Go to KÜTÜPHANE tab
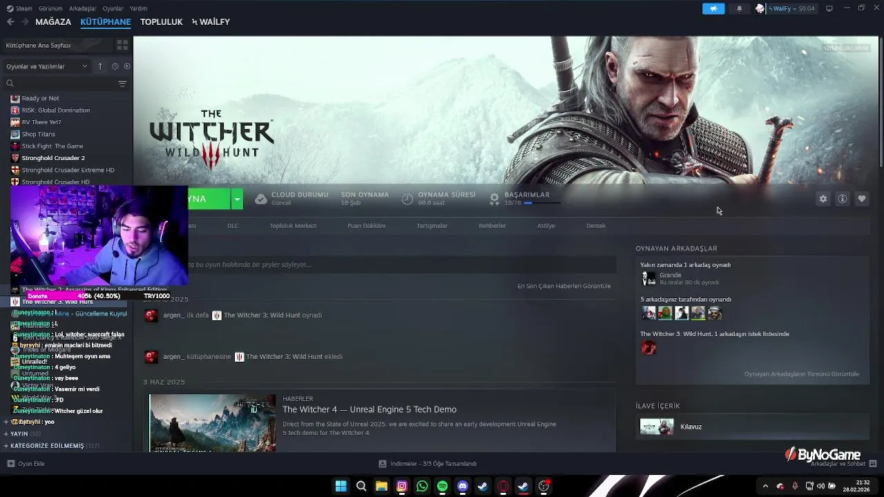 click(106, 22)
